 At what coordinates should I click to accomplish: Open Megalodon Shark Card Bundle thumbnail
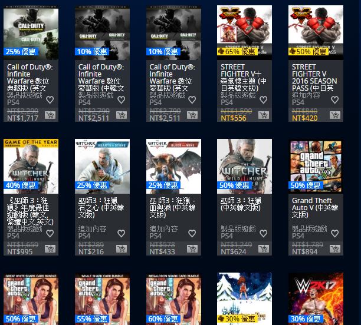pos(173,299)
